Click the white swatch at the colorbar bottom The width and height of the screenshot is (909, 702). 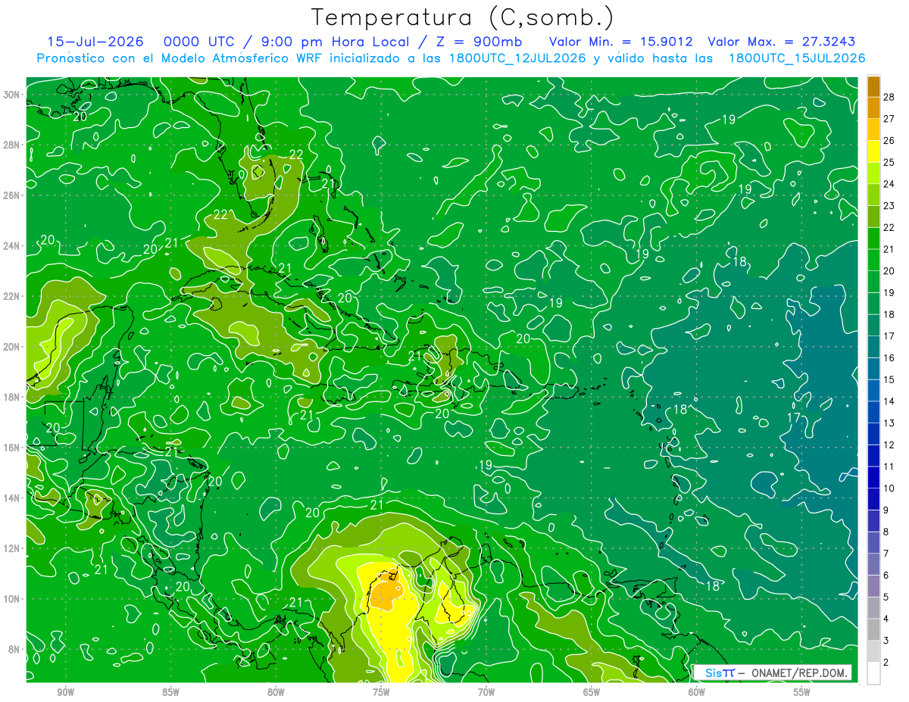pyautogui.click(x=873, y=672)
